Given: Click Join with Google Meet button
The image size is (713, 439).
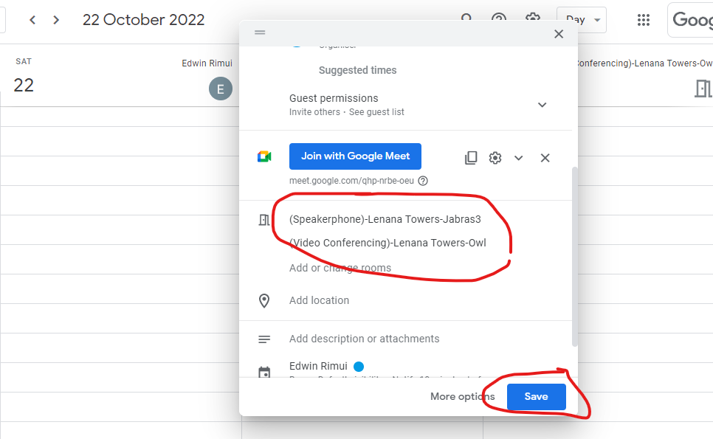Looking at the screenshot, I should point(355,156).
